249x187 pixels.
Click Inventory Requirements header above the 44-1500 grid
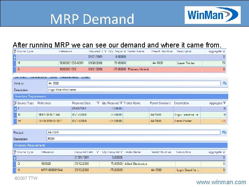pos(121,96)
